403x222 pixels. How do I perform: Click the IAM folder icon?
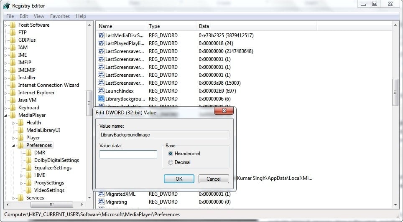coord(13,48)
